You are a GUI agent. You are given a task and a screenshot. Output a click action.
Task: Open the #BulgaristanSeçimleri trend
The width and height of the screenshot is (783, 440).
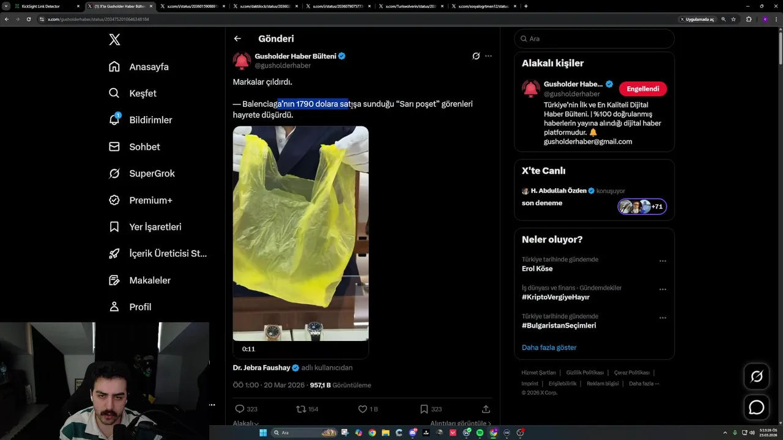pos(558,326)
